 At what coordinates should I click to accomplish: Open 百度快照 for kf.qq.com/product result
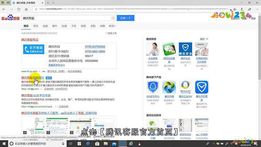64,106
